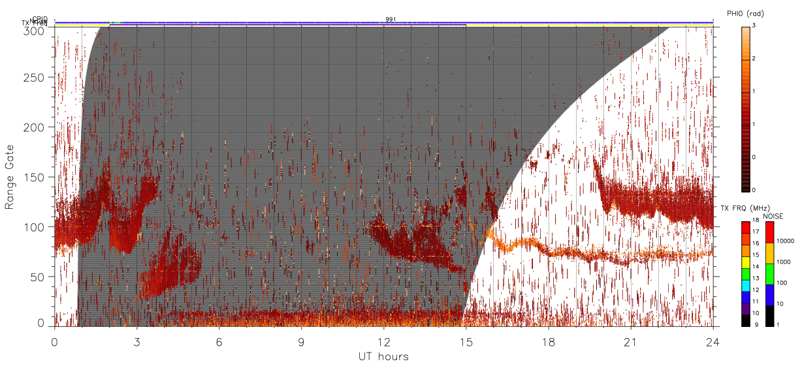The image size is (802, 370).
Task: Click TX FRQ legend value '16'
Action: coord(756,243)
